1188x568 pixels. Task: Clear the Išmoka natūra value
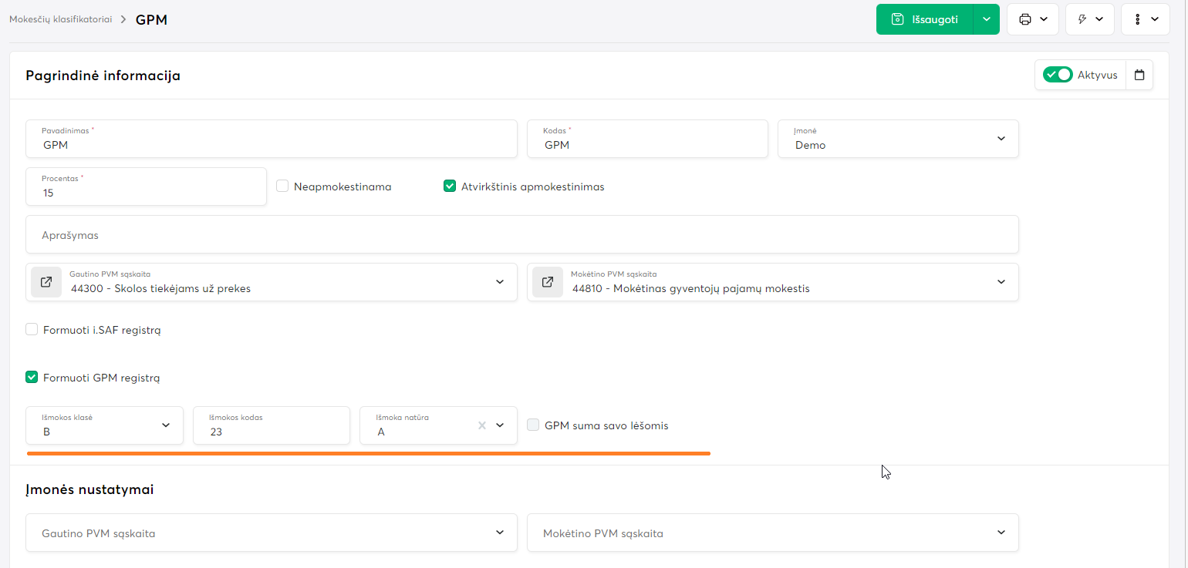point(482,425)
